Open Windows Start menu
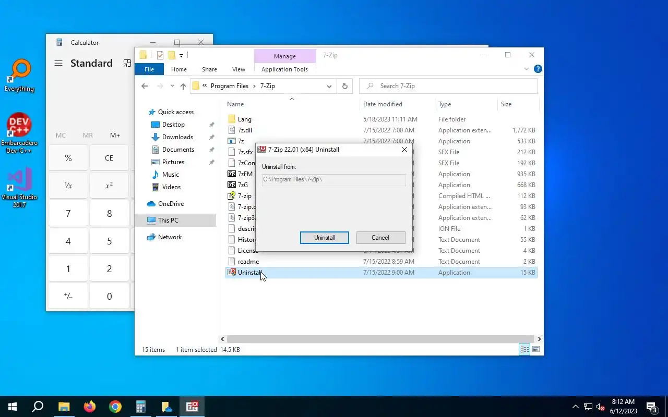668x417 pixels. (13, 407)
